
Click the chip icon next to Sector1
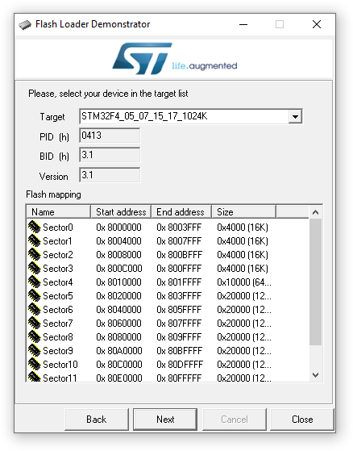(34, 240)
